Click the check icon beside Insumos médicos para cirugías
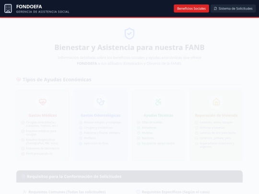 pyautogui.click(x=23, y=131)
